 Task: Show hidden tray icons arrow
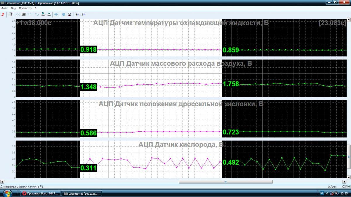coord(327,193)
